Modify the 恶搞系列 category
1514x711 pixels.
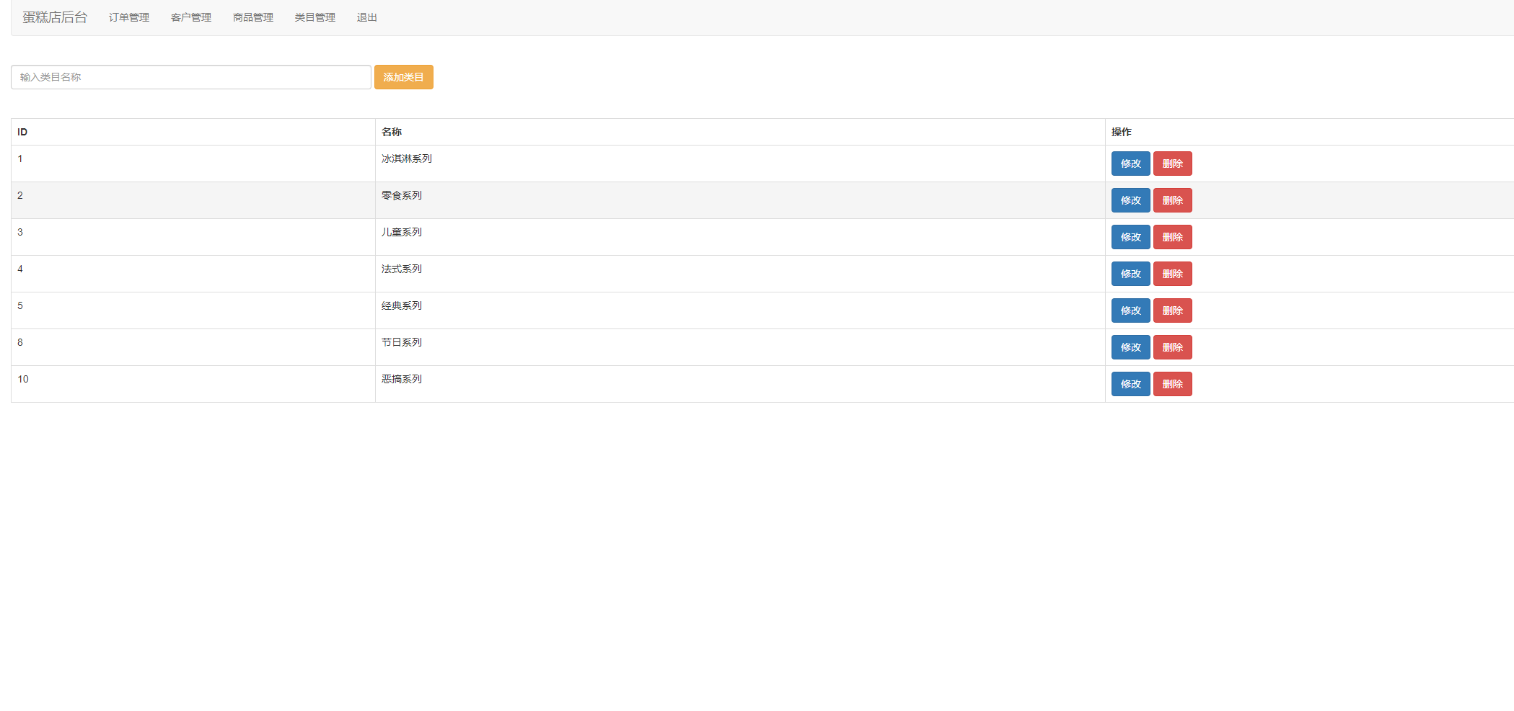click(x=1130, y=384)
